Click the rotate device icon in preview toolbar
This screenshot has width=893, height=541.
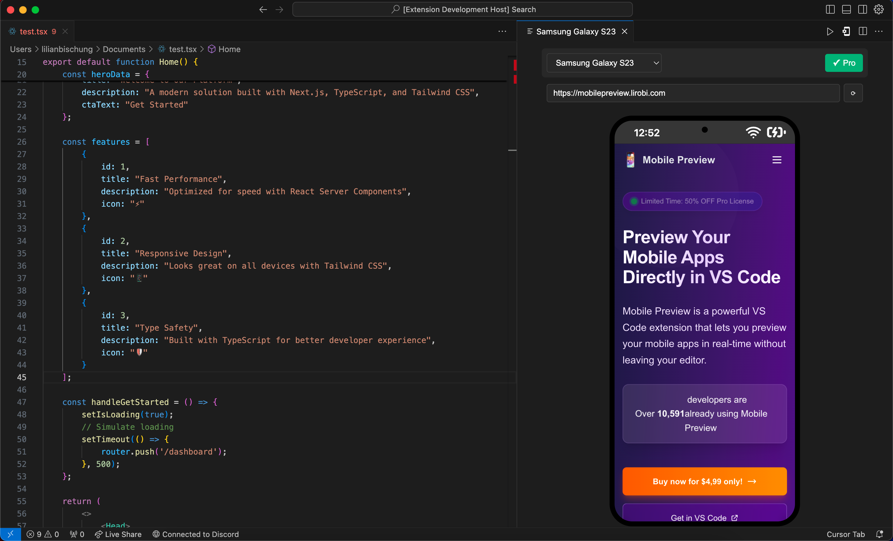[846, 32]
